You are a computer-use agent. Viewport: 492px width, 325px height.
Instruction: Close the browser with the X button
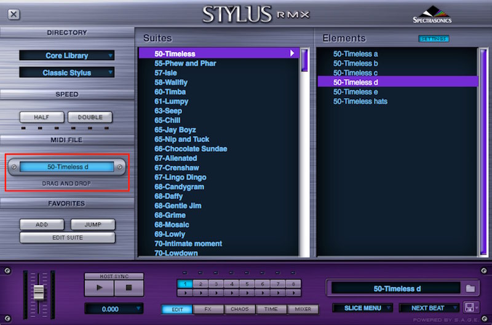14,14
